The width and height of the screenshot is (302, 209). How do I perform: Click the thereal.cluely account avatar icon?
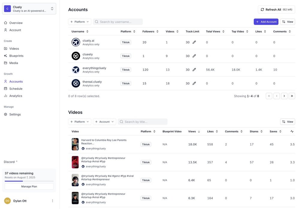pyautogui.click(x=76, y=83)
